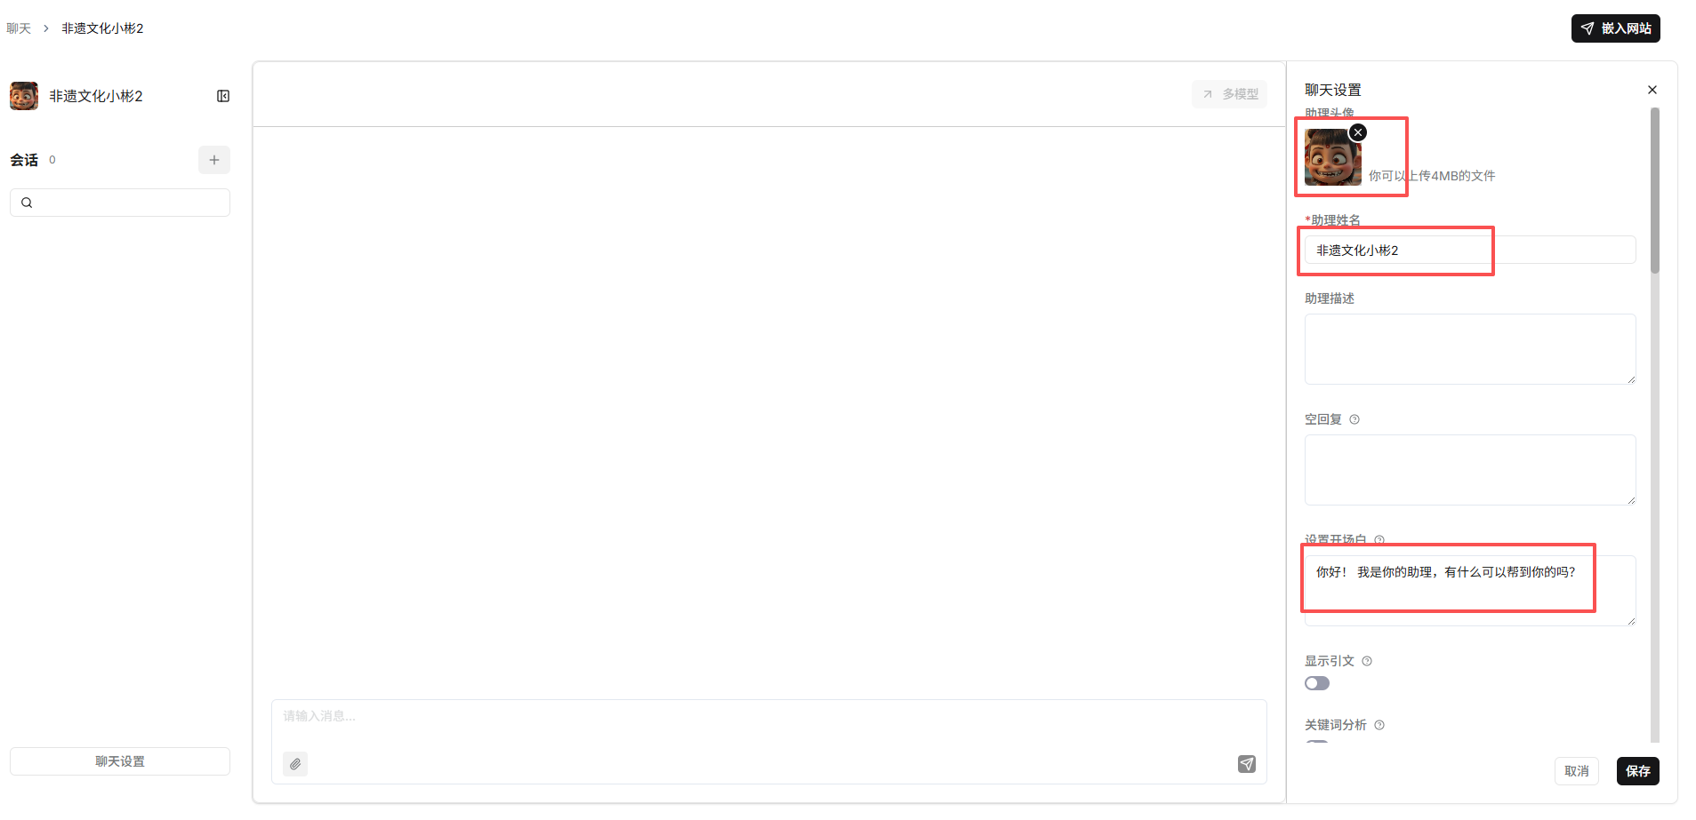Screen dimensions: 1696x820
Task: Close the chat settings panel
Action: point(1652,90)
